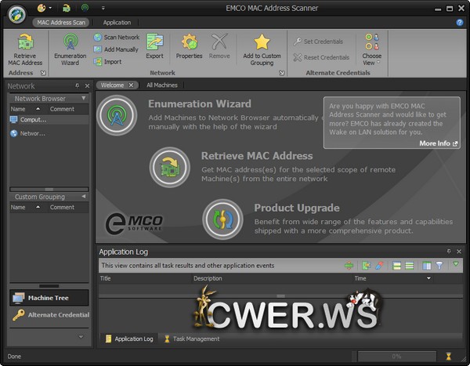
Task: Click the Add Manually ribbon button
Action: (116, 49)
